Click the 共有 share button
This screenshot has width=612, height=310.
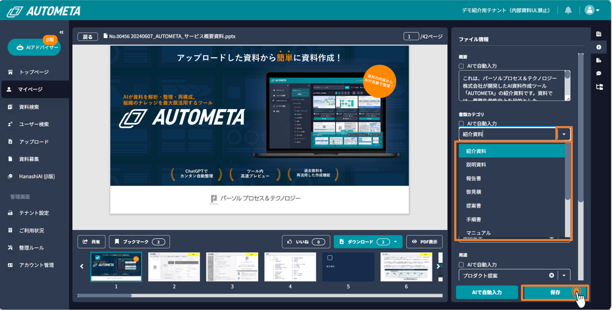click(x=92, y=242)
